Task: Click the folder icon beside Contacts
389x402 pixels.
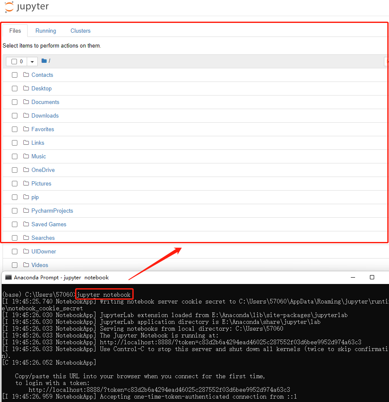Action: pos(26,75)
